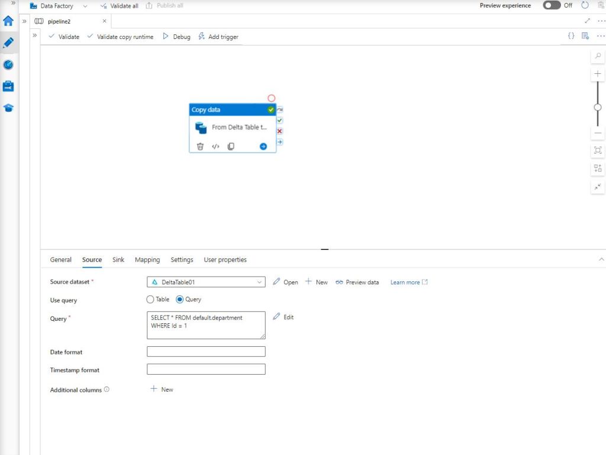This screenshot has height=455, width=606.
Task: View the Copy data activity code icon
Action: 215,147
